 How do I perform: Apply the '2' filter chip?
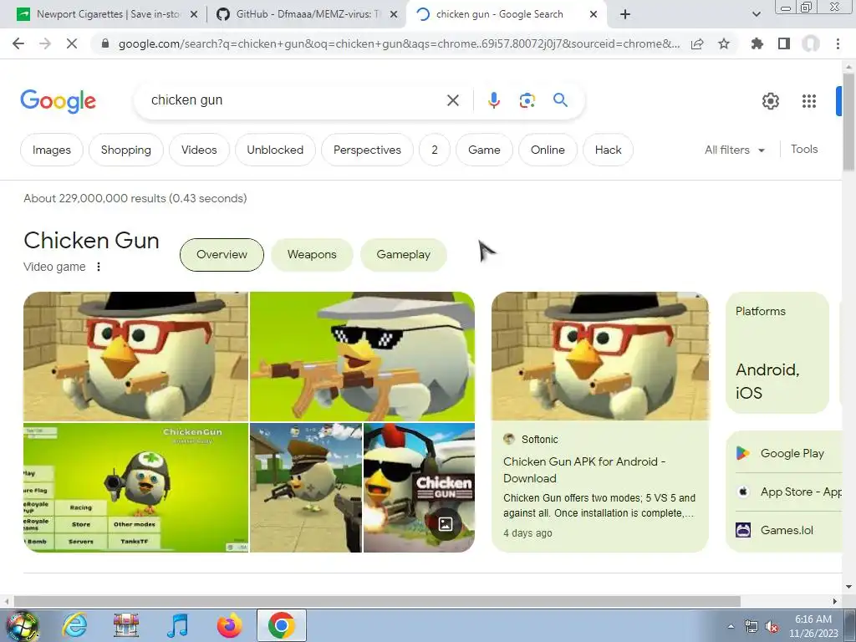pyautogui.click(x=435, y=150)
